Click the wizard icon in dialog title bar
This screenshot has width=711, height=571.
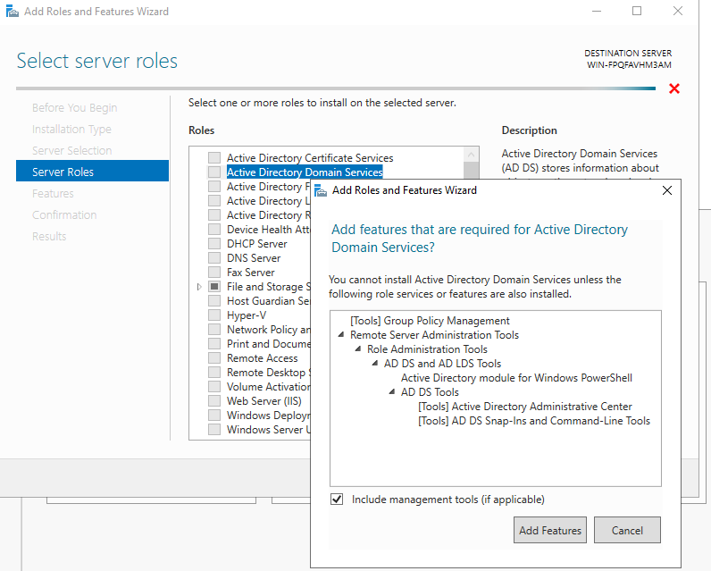click(321, 190)
